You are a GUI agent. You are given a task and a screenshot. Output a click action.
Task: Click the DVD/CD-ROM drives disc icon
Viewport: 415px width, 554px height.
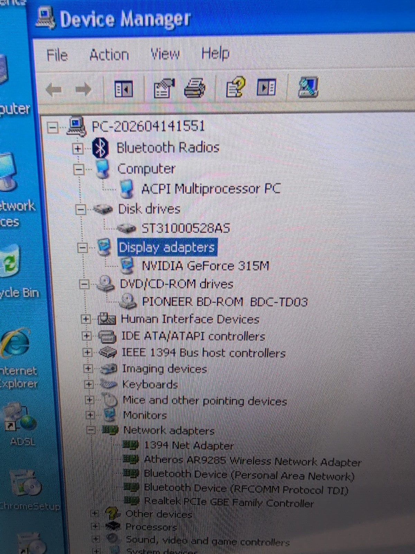(105, 284)
